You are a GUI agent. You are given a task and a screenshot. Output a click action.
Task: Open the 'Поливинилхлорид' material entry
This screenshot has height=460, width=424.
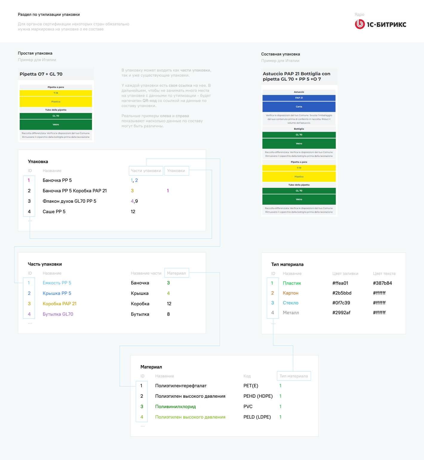(x=175, y=407)
